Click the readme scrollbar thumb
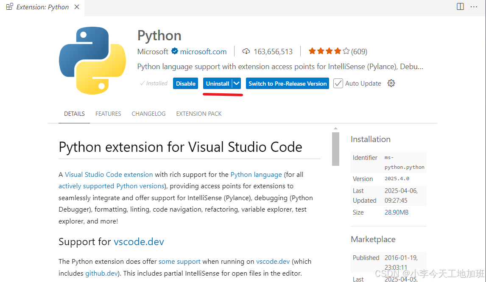The image size is (486, 282). tap(336, 149)
